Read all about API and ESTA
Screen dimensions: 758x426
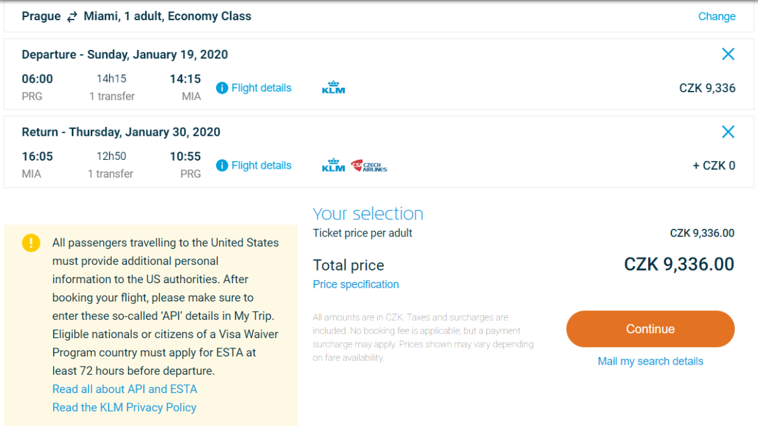tap(124, 389)
